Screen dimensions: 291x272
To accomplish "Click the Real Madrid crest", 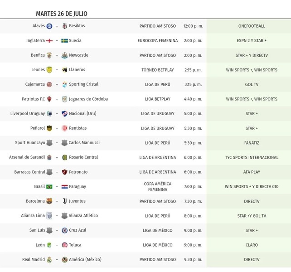I will (x=49, y=260).
